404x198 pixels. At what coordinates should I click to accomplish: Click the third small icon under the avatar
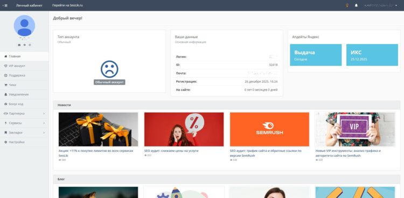point(30,45)
